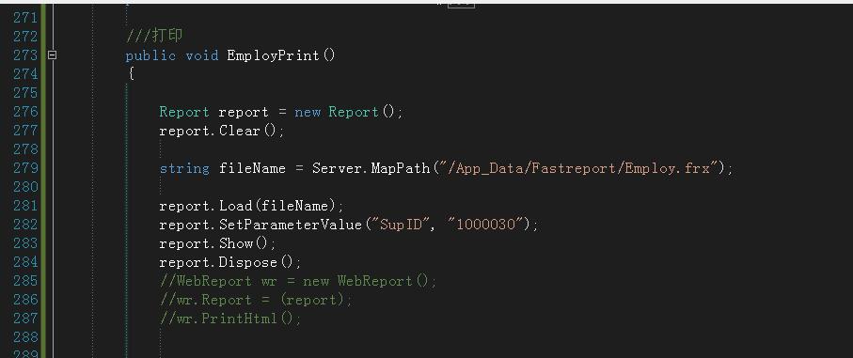Click report.Load(fileName) statement

pos(251,206)
